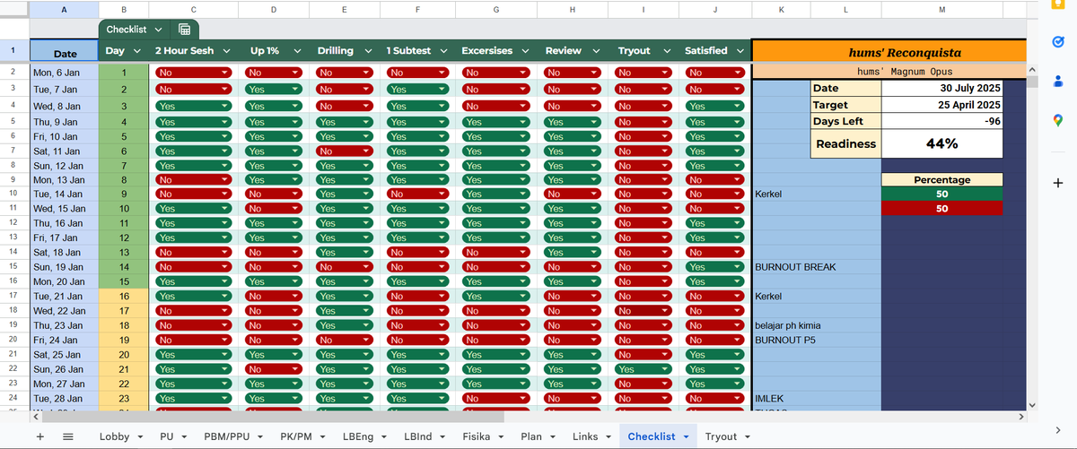Open the 2 Hour Sesh column dropdown

(227, 51)
